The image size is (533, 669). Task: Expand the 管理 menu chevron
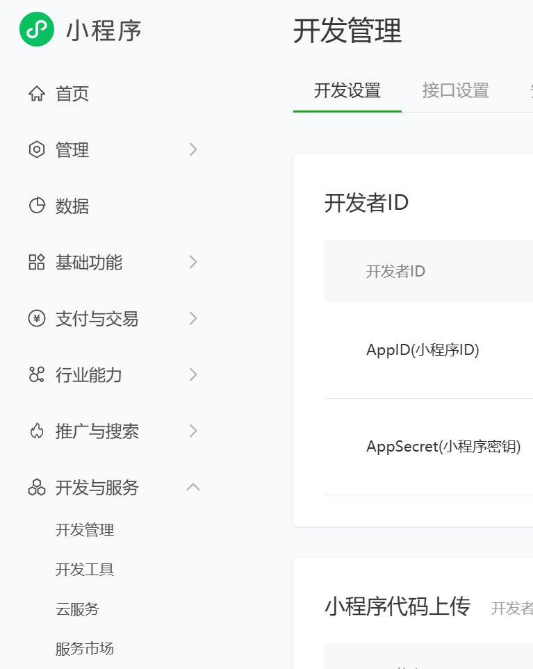point(193,149)
